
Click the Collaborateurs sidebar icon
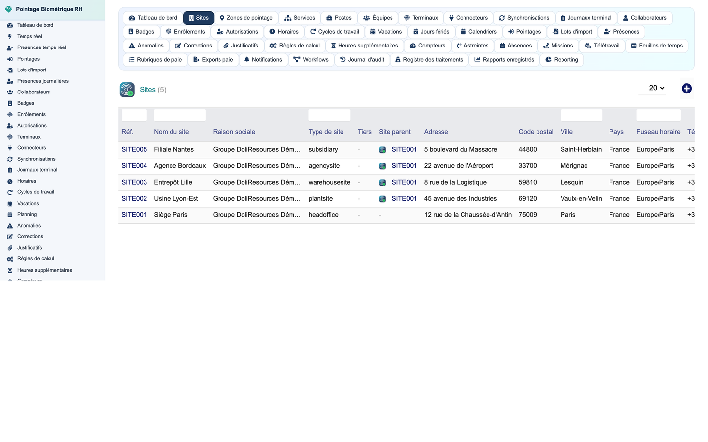[x=10, y=92]
